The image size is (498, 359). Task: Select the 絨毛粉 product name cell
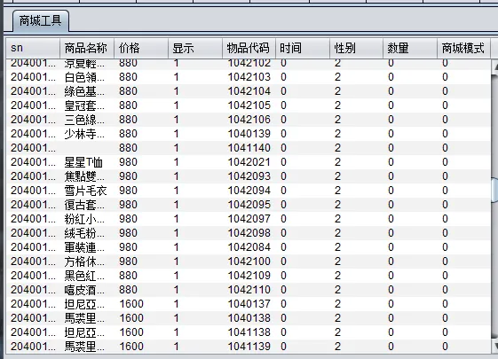point(87,233)
